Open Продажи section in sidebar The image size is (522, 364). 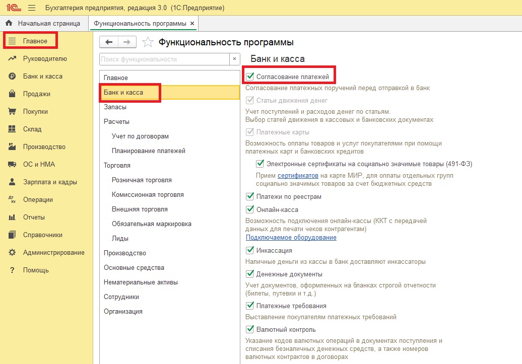pos(37,94)
